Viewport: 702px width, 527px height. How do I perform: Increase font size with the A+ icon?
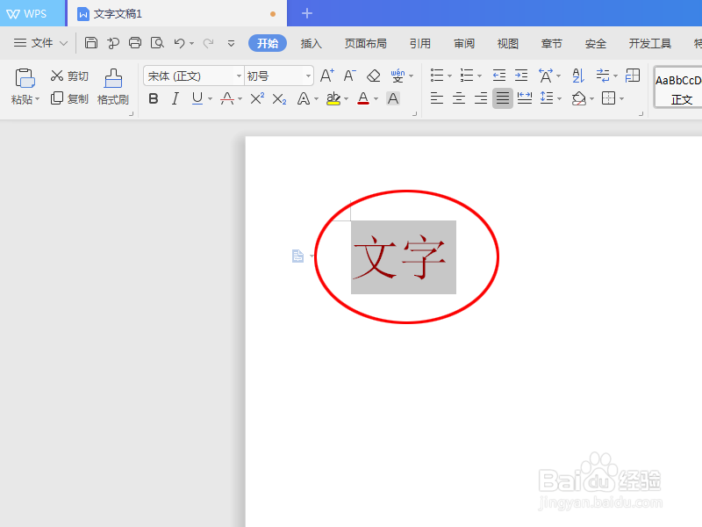326,76
